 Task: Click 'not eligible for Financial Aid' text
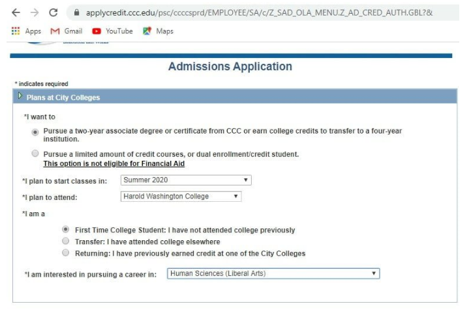click(x=114, y=163)
